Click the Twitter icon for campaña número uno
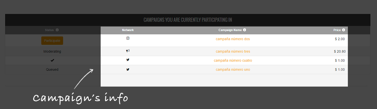The width and height of the screenshot is (377, 109). point(128,70)
